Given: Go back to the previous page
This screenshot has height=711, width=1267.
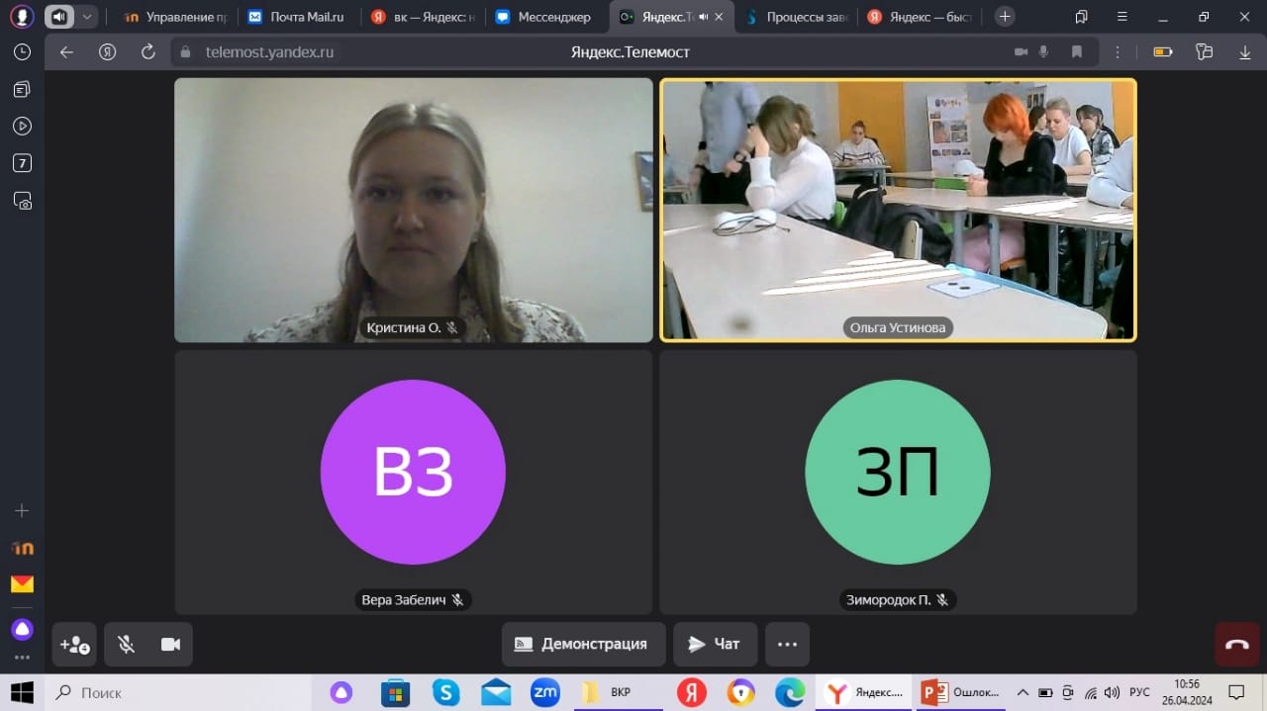Looking at the screenshot, I should (x=66, y=52).
